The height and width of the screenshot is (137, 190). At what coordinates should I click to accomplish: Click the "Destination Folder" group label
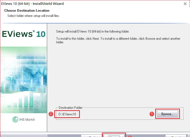(x=70, y=108)
